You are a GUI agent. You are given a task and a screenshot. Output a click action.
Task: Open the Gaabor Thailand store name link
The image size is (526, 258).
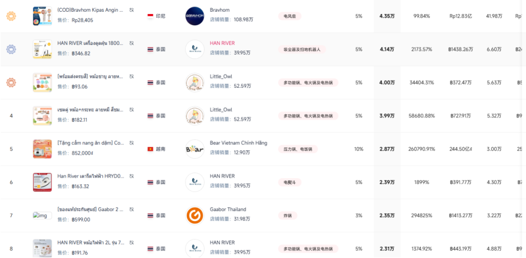(x=228, y=209)
